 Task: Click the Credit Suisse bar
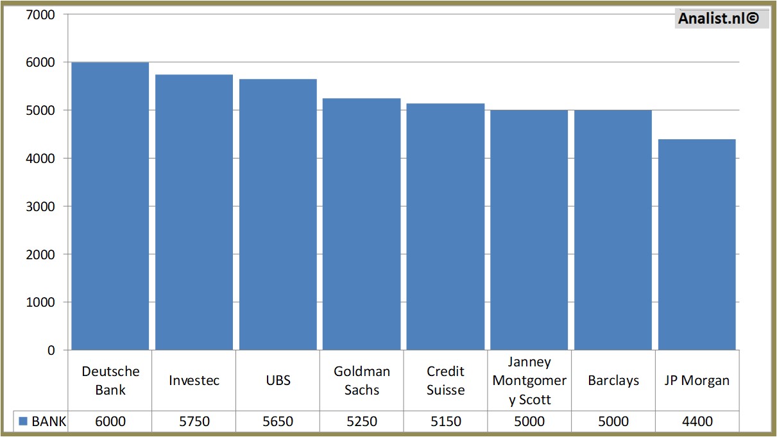click(x=445, y=227)
